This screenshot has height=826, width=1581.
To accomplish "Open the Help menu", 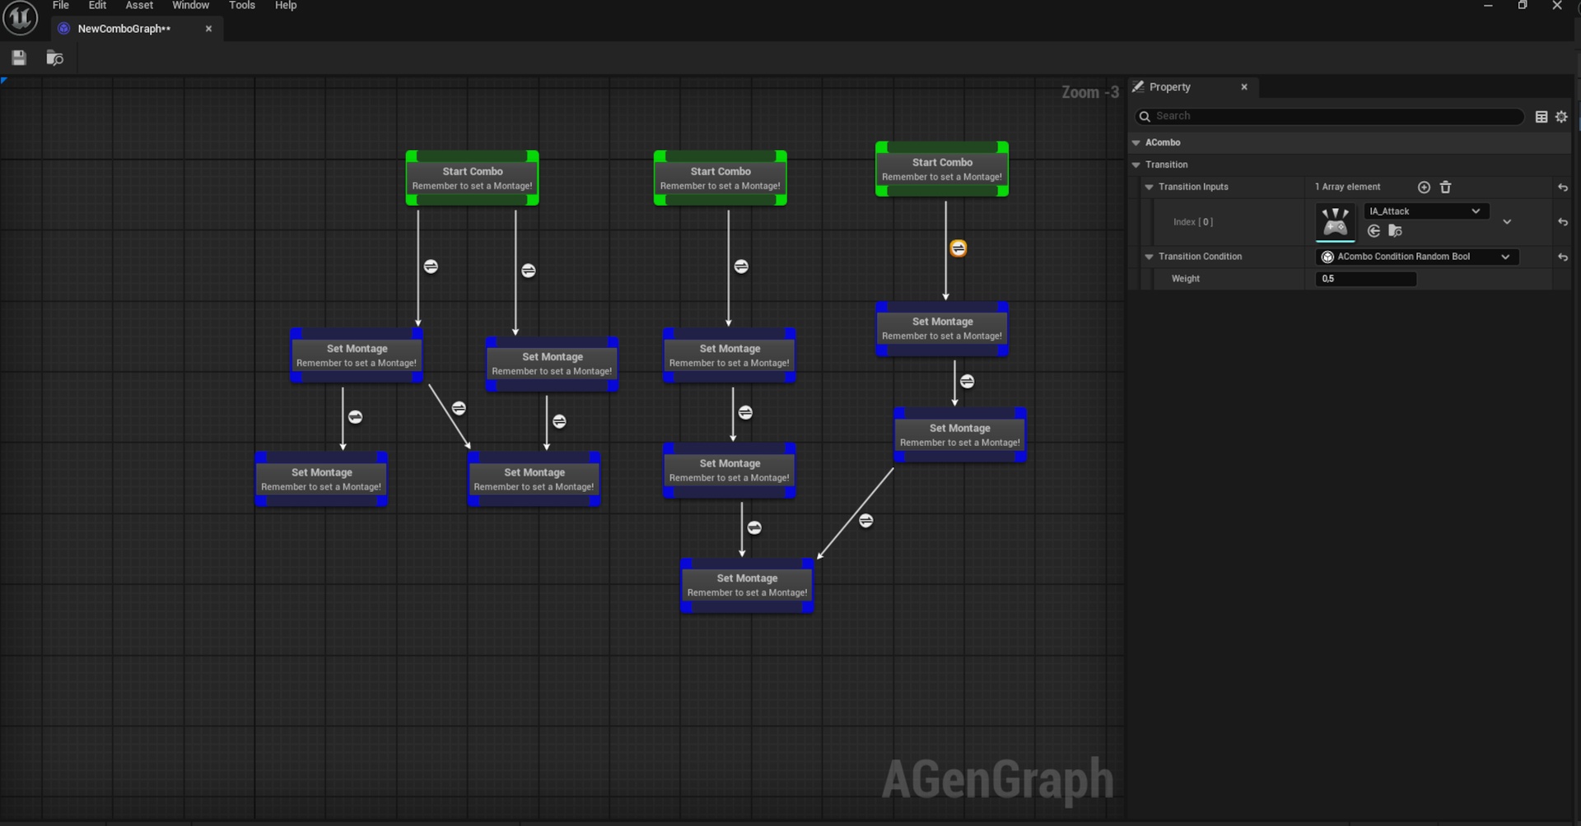I will (286, 5).
